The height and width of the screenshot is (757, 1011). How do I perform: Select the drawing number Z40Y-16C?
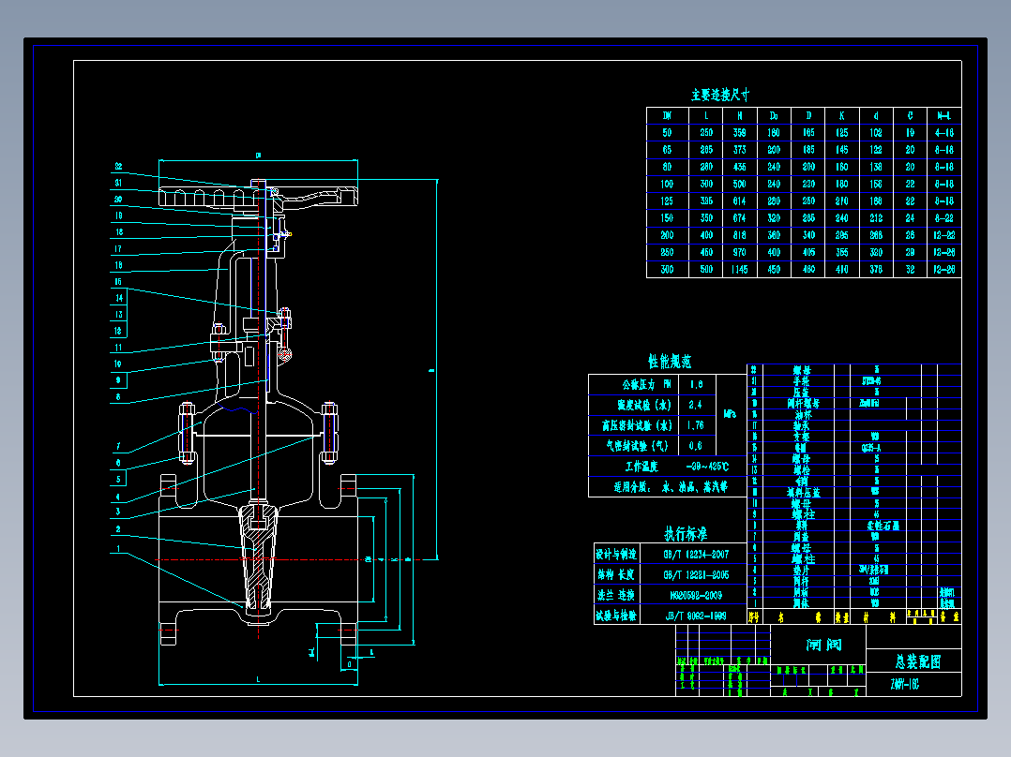point(904,685)
